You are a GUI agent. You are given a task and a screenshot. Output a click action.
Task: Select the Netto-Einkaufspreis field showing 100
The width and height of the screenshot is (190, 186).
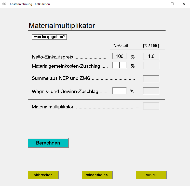click(x=119, y=56)
